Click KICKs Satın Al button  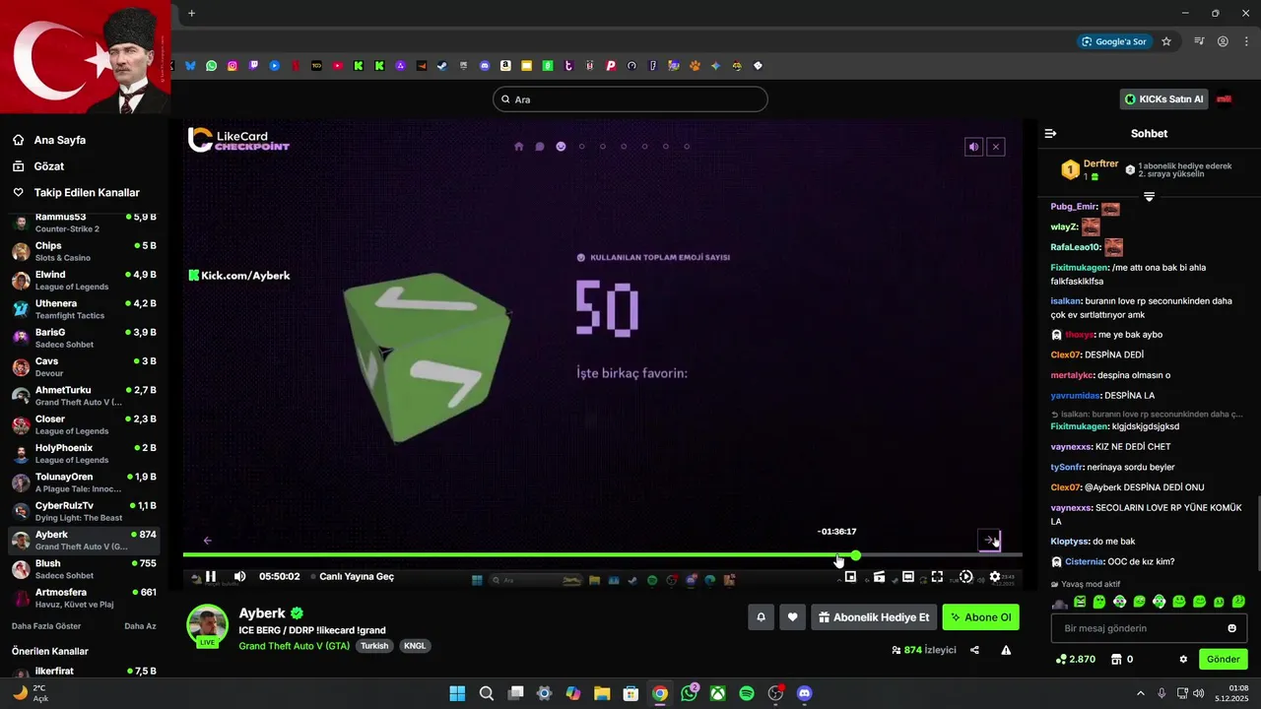(x=1164, y=99)
